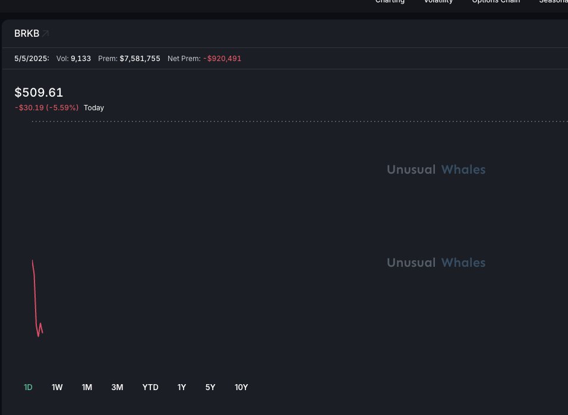Image resolution: width=568 pixels, height=415 pixels.
Task: Click the Prem value $7,581,755
Action: (140, 59)
